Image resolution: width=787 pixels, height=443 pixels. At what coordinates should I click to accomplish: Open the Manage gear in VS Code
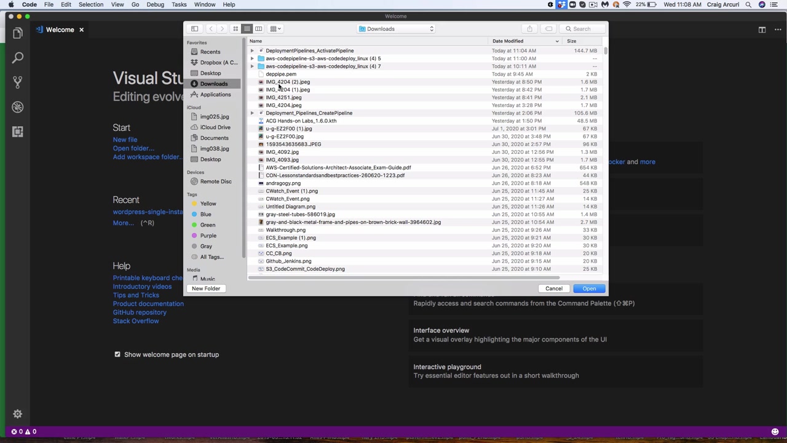17,414
